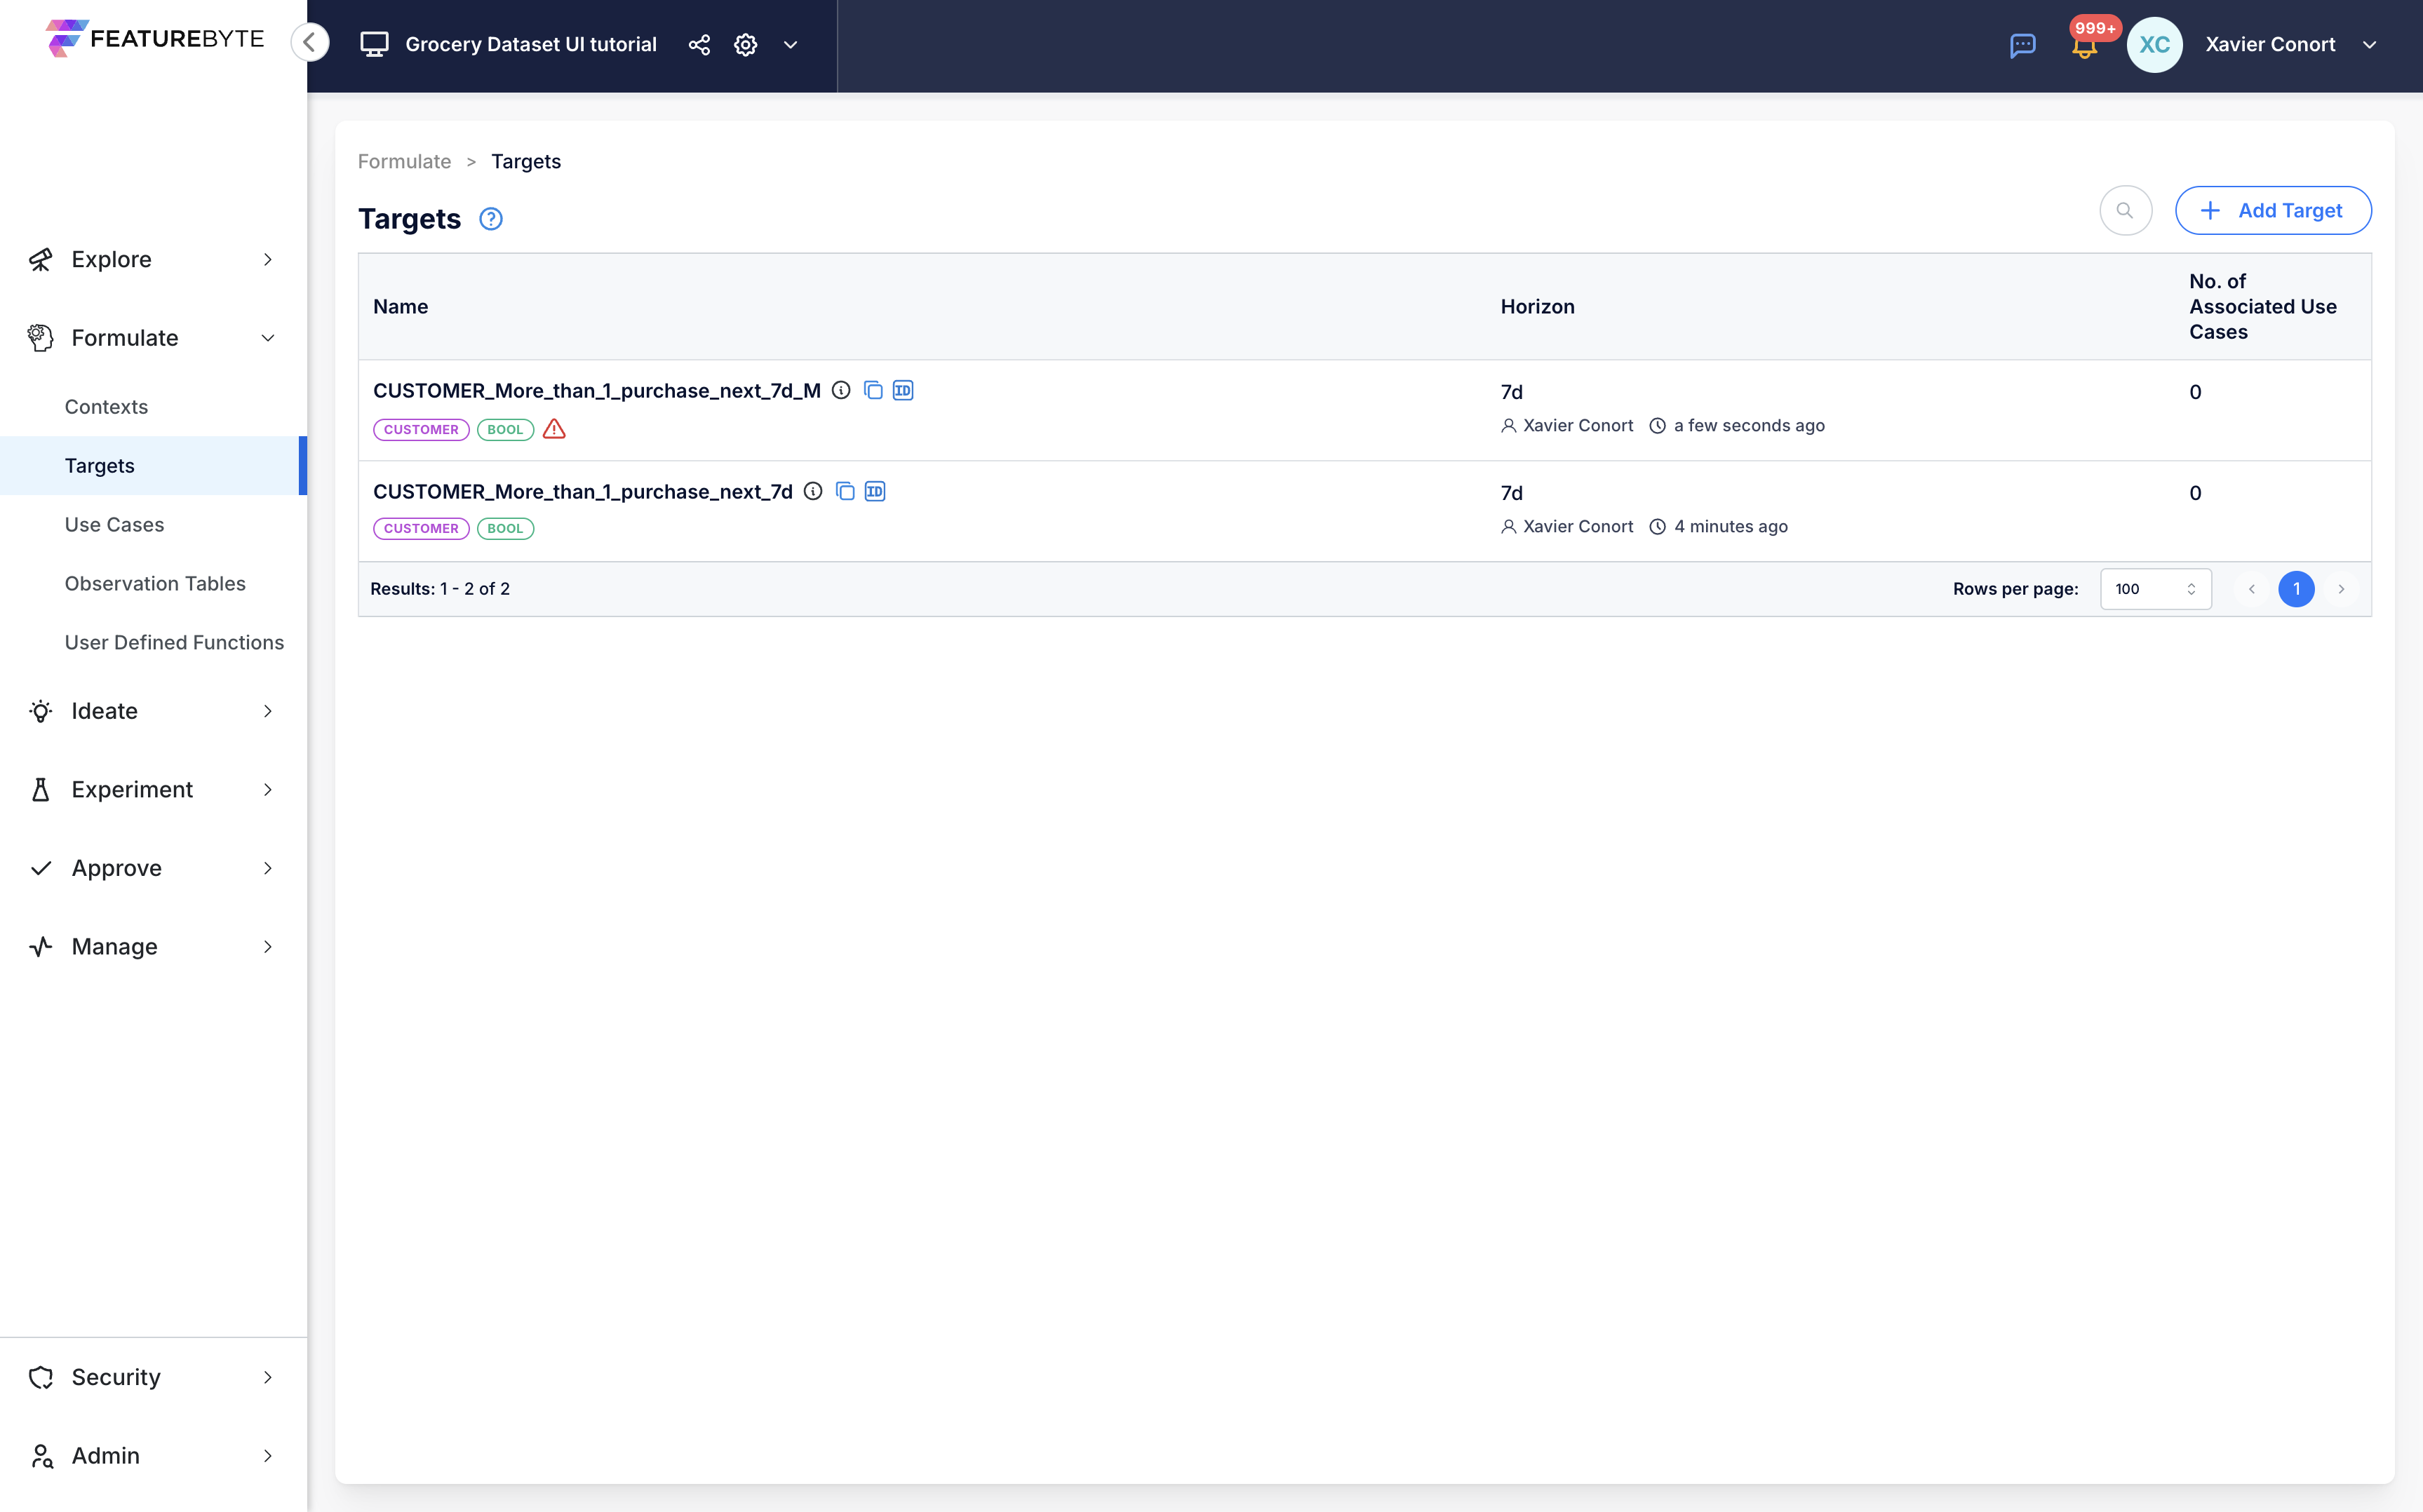Viewport: 2423px width, 1512px height.
Task: Click the share icon in the top navigation bar
Action: coord(699,43)
